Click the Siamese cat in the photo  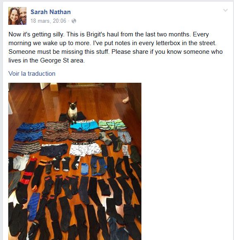[x=73, y=112]
